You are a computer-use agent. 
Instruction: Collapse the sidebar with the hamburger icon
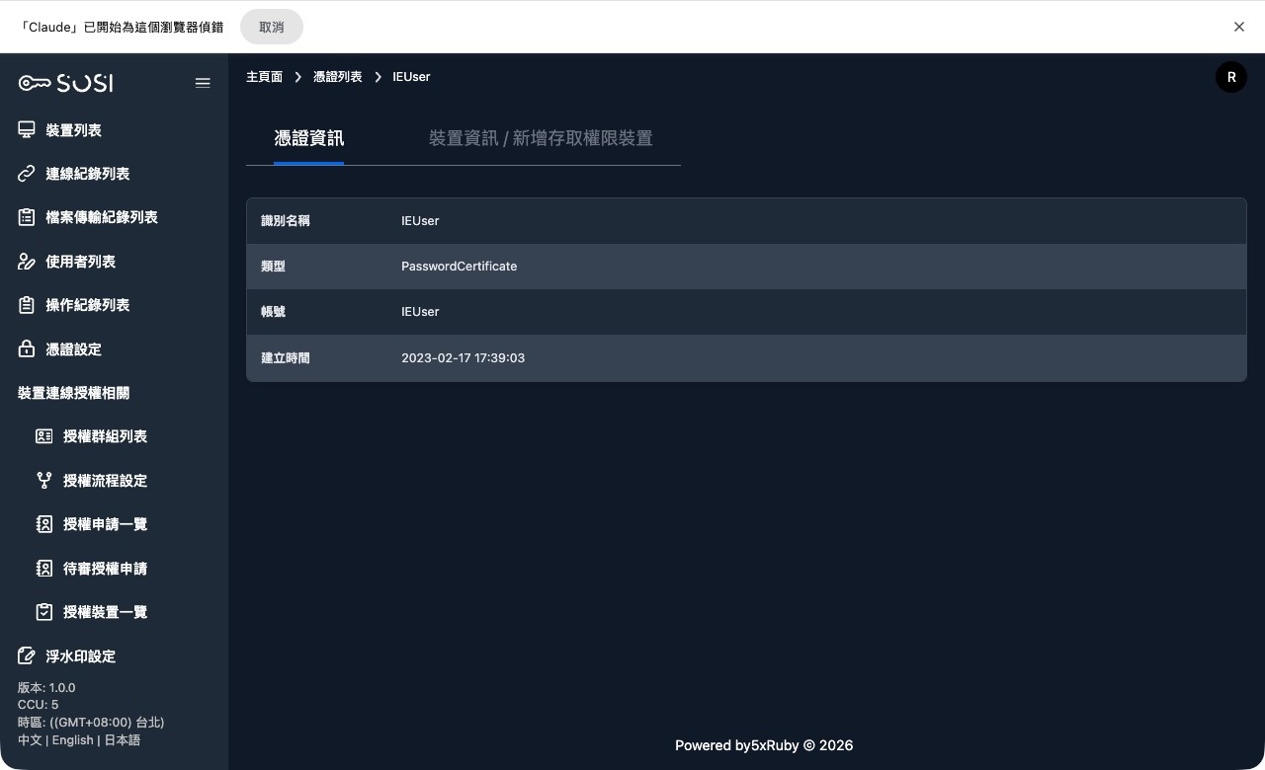pos(203,83)
